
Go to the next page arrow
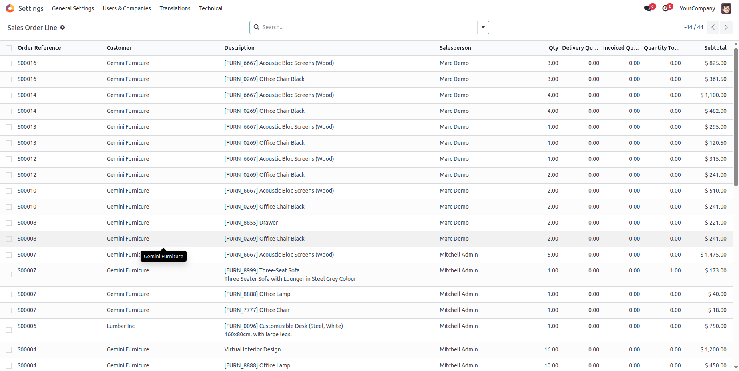(x=726, y=27)
